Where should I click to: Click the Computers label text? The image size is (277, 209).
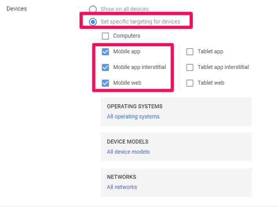pos(127,36)
